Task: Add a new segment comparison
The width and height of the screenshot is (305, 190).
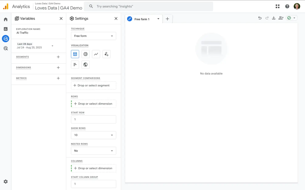Action: (93, 85)
